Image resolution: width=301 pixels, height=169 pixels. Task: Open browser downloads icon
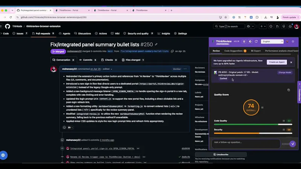[x=266, y=17]
